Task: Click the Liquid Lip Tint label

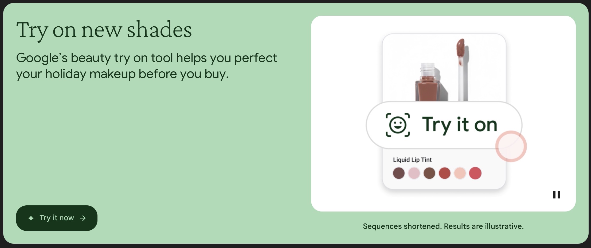Action: tap(412, 160)
